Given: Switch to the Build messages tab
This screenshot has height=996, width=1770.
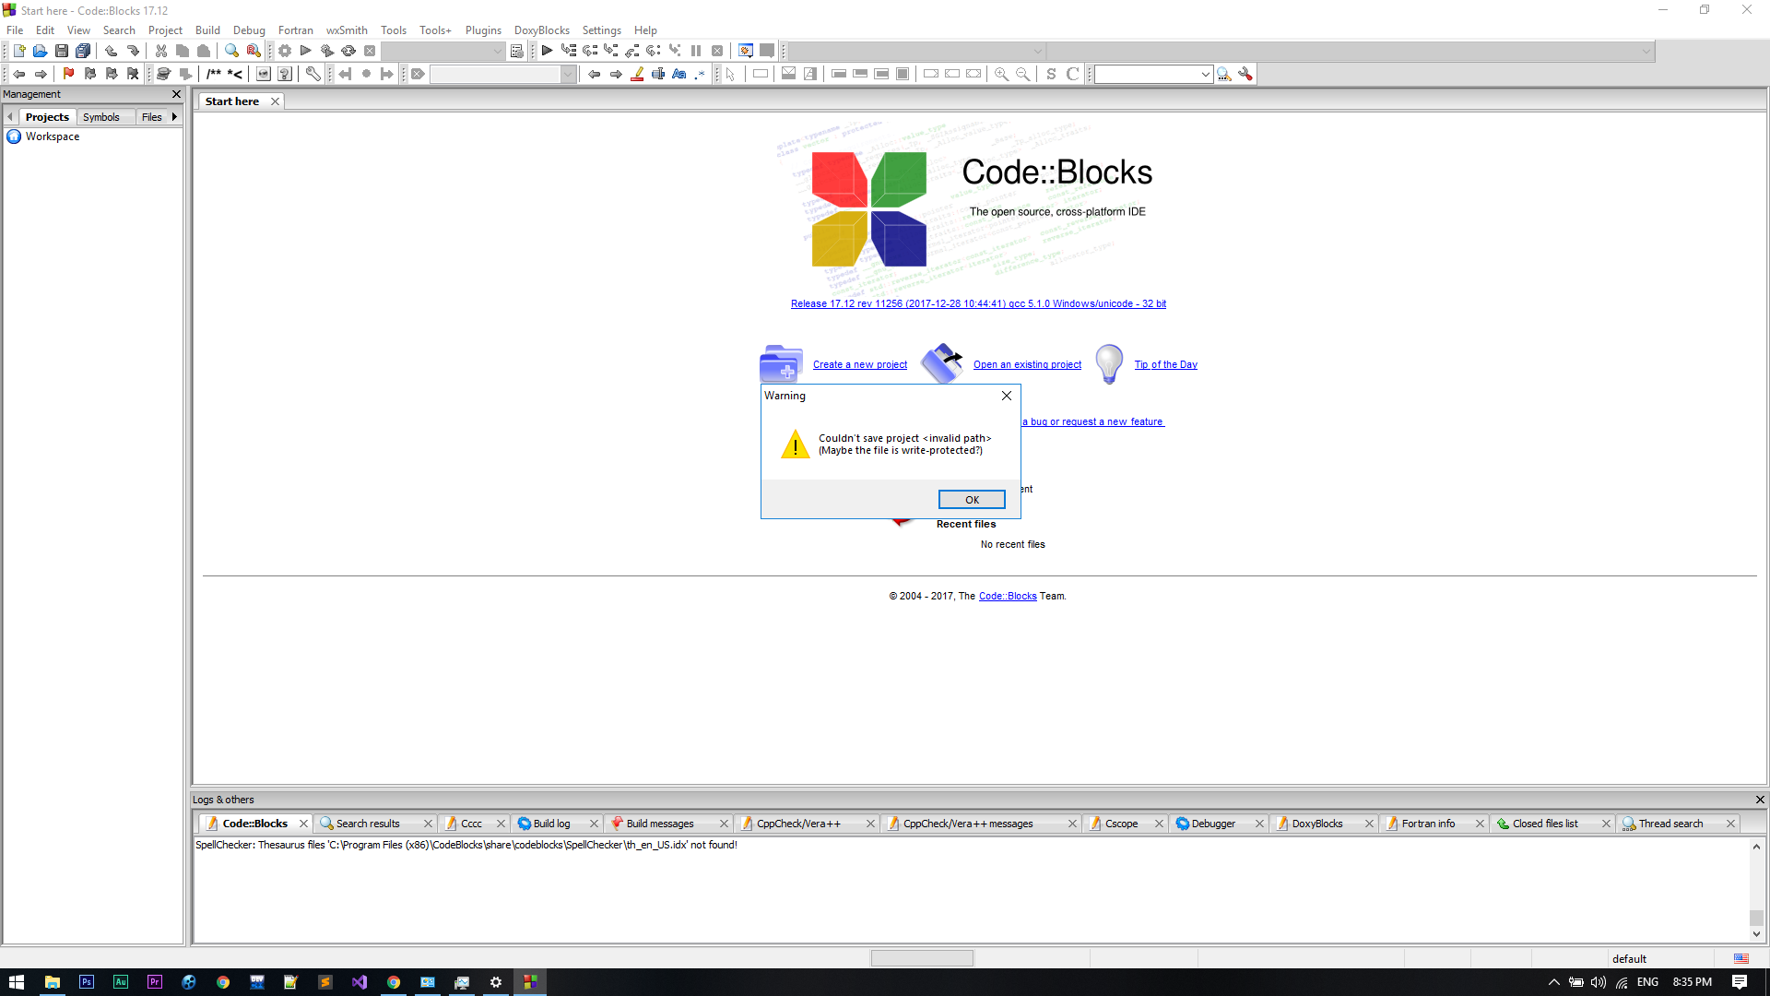Looking at the screenshot, I should 659,824.
